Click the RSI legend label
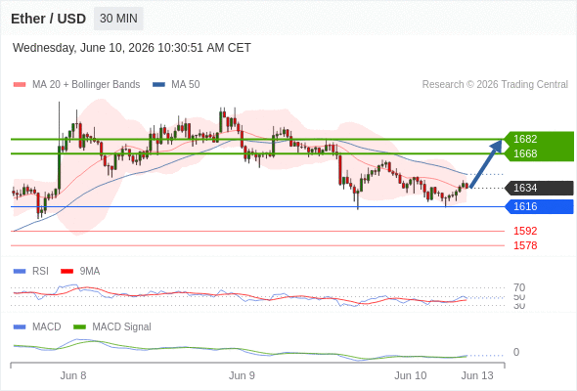Image resolution: width=577 pixels, height=391 pixels. click(40, 272)
